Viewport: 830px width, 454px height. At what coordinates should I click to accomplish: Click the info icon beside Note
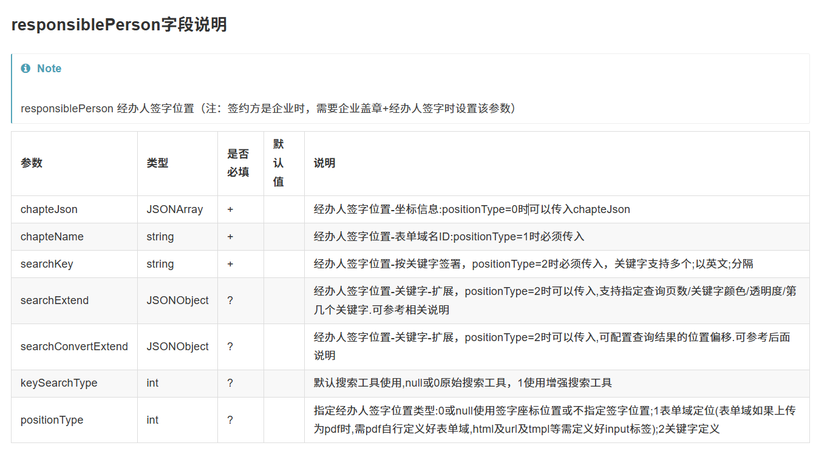[26, 69]
